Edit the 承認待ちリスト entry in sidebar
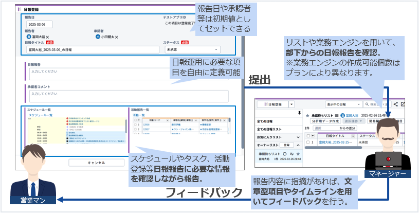Image resolution: width=419 pixels, height=213 pixels. tap(290, 154)
